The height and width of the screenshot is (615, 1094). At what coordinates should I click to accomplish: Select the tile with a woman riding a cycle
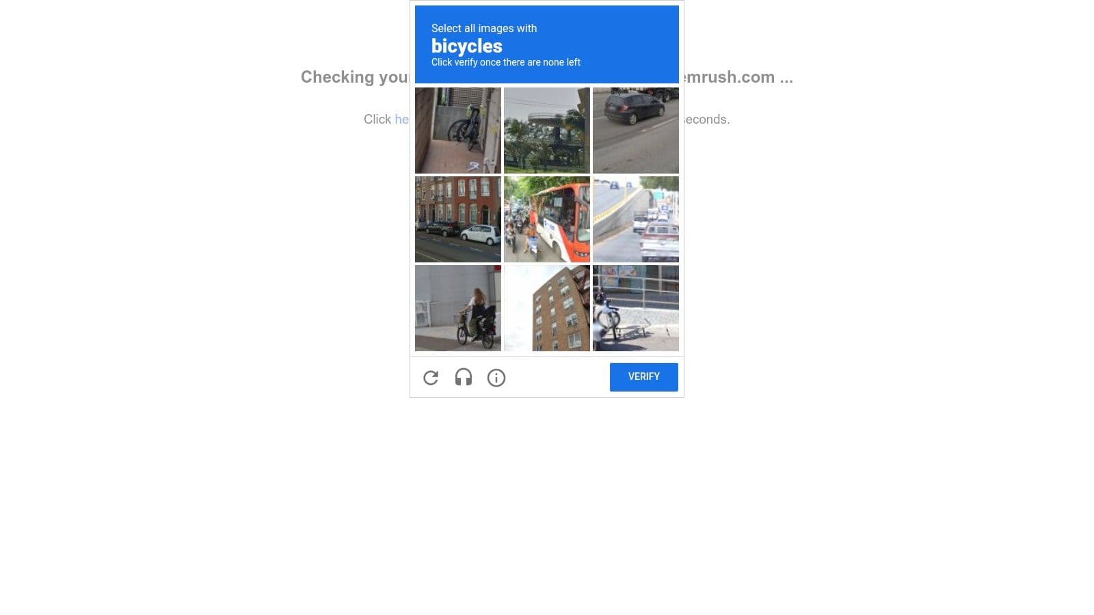[x=458, y=308]
